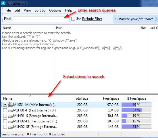Screen dimensions: 158x138
Task: Click the 19 % free space bar
Action: coord(136,115)
